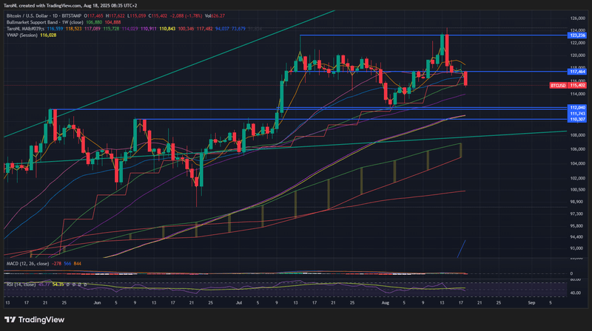Click the 111,743 blue price label

(577, 114)
